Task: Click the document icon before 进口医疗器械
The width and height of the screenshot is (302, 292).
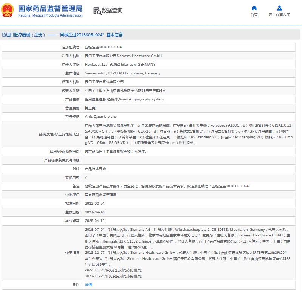Action: coord(4,35)
